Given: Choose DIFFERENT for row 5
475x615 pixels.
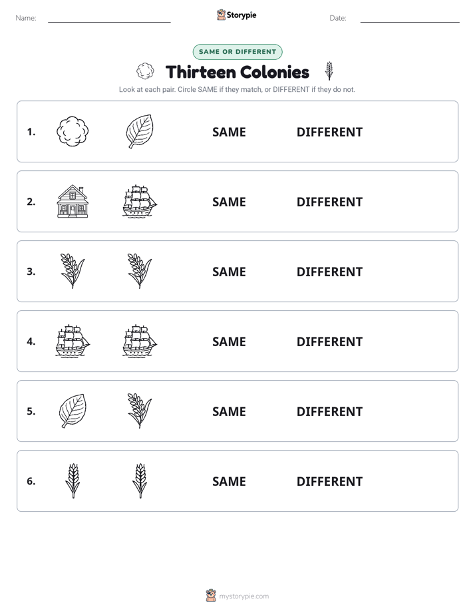Looking at the screenshot, I should point(329,411).
